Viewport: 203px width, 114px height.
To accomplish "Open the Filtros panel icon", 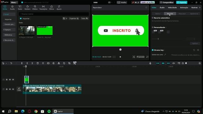I will (x=51, y=8).
